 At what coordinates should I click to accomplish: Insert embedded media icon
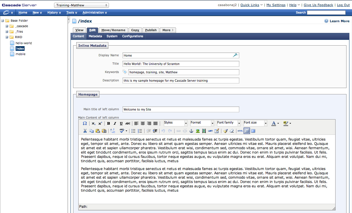[x=204, y=131]
